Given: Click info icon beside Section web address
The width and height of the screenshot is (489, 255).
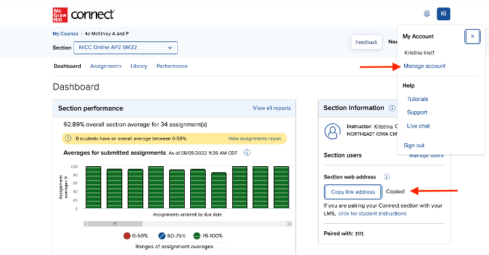Looking at the screenshot, I should pos(386,177).
